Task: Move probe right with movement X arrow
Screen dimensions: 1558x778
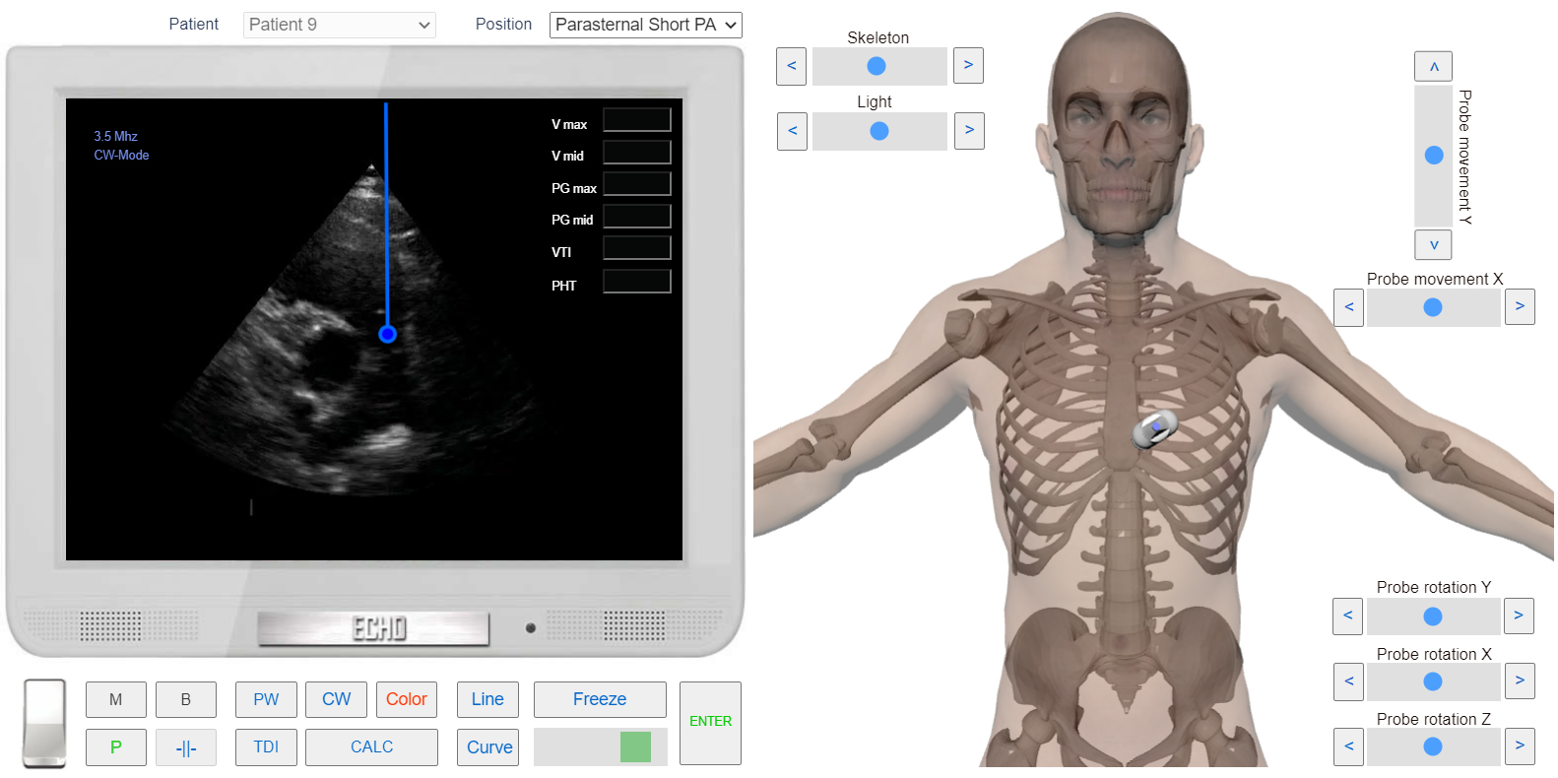Action: (1520, 307)
